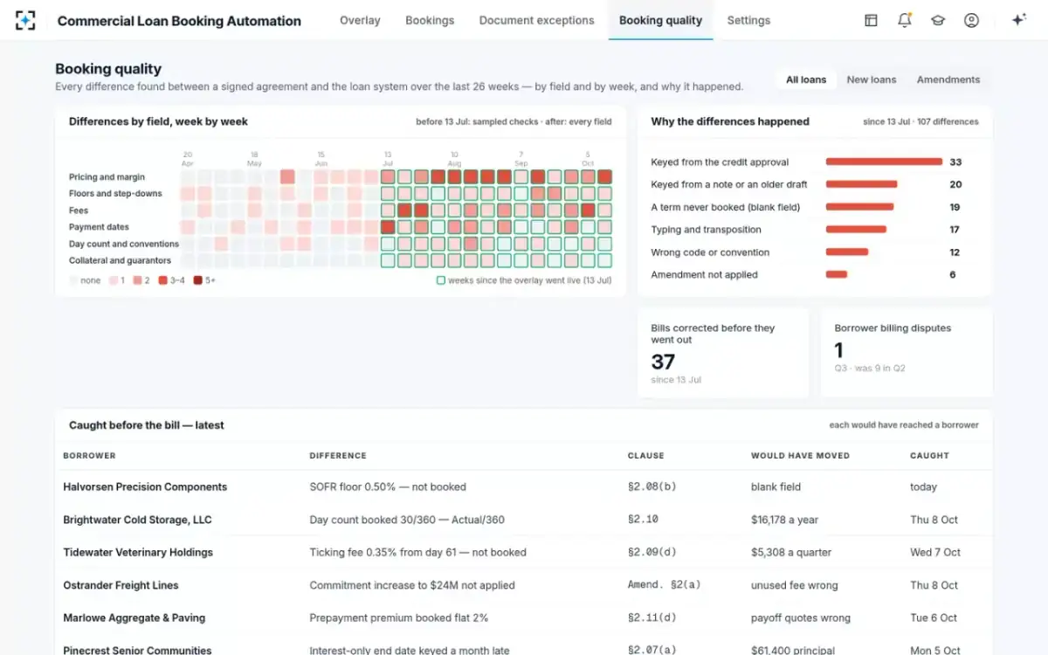Viewport: 1048px width, 655px height.
Task: Click the DIFFERENCE column header
Action: pos(338,456)
